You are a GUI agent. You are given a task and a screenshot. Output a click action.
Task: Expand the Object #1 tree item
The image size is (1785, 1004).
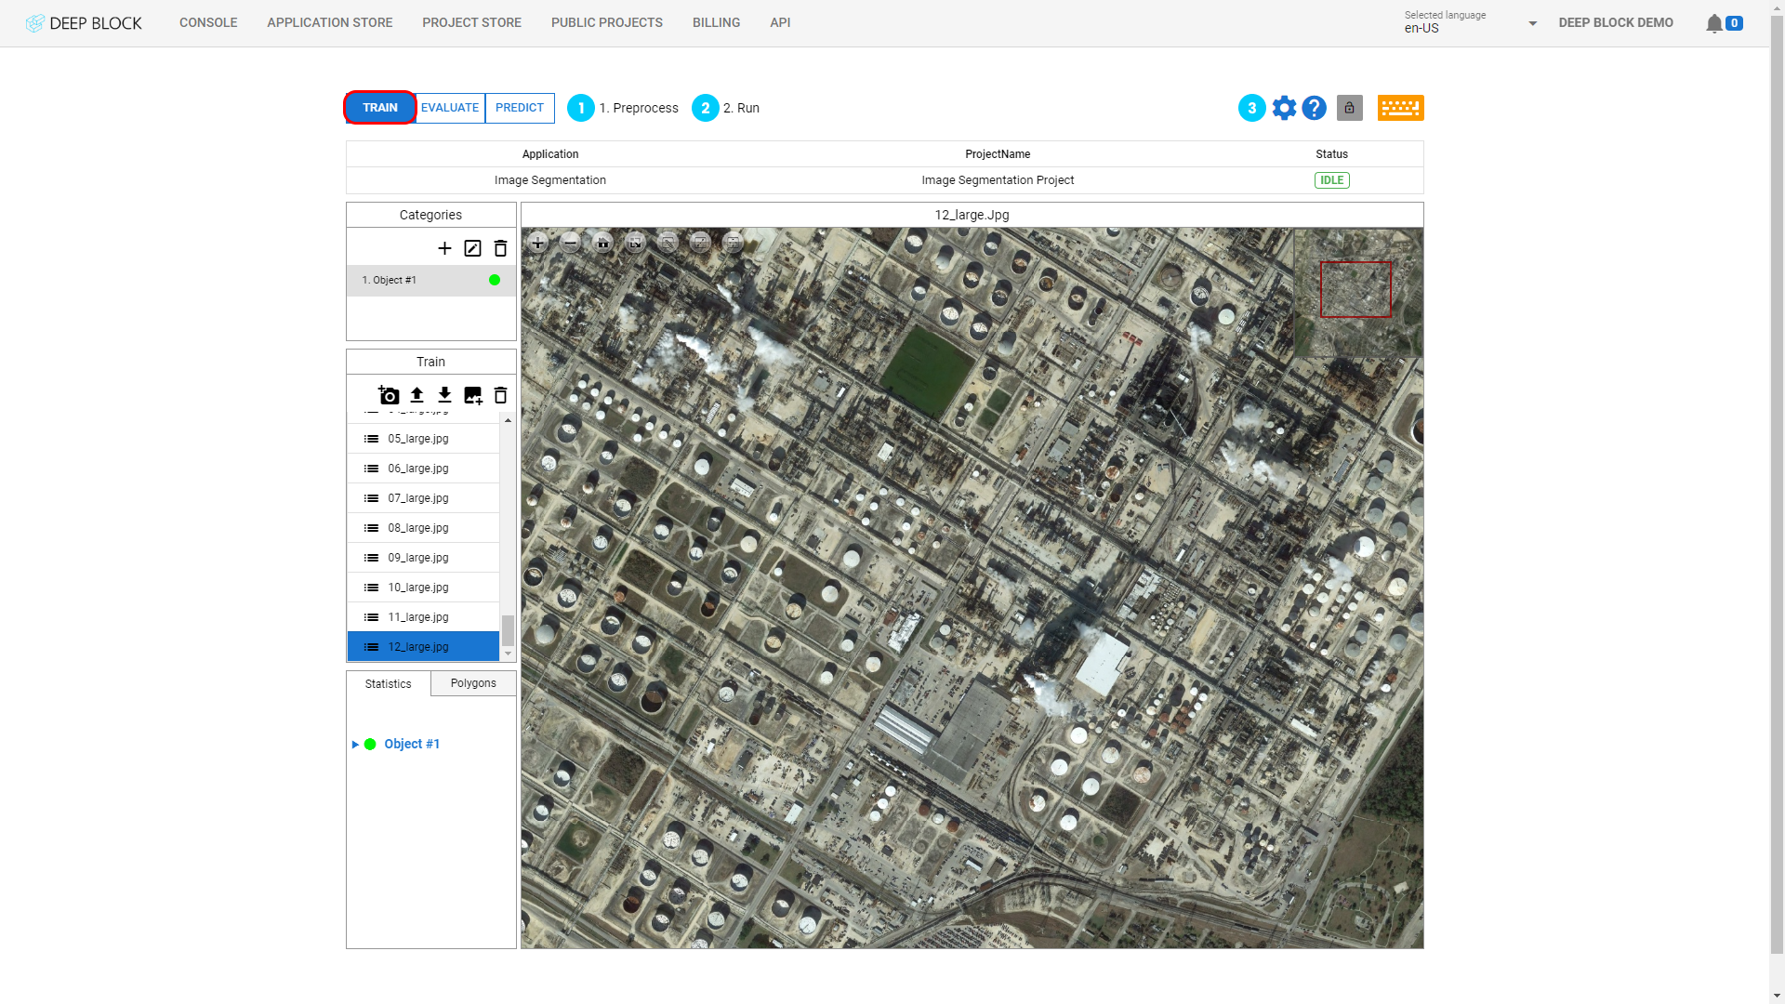[354, 744]
